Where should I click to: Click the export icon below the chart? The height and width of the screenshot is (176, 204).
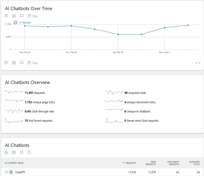point(6,63)
